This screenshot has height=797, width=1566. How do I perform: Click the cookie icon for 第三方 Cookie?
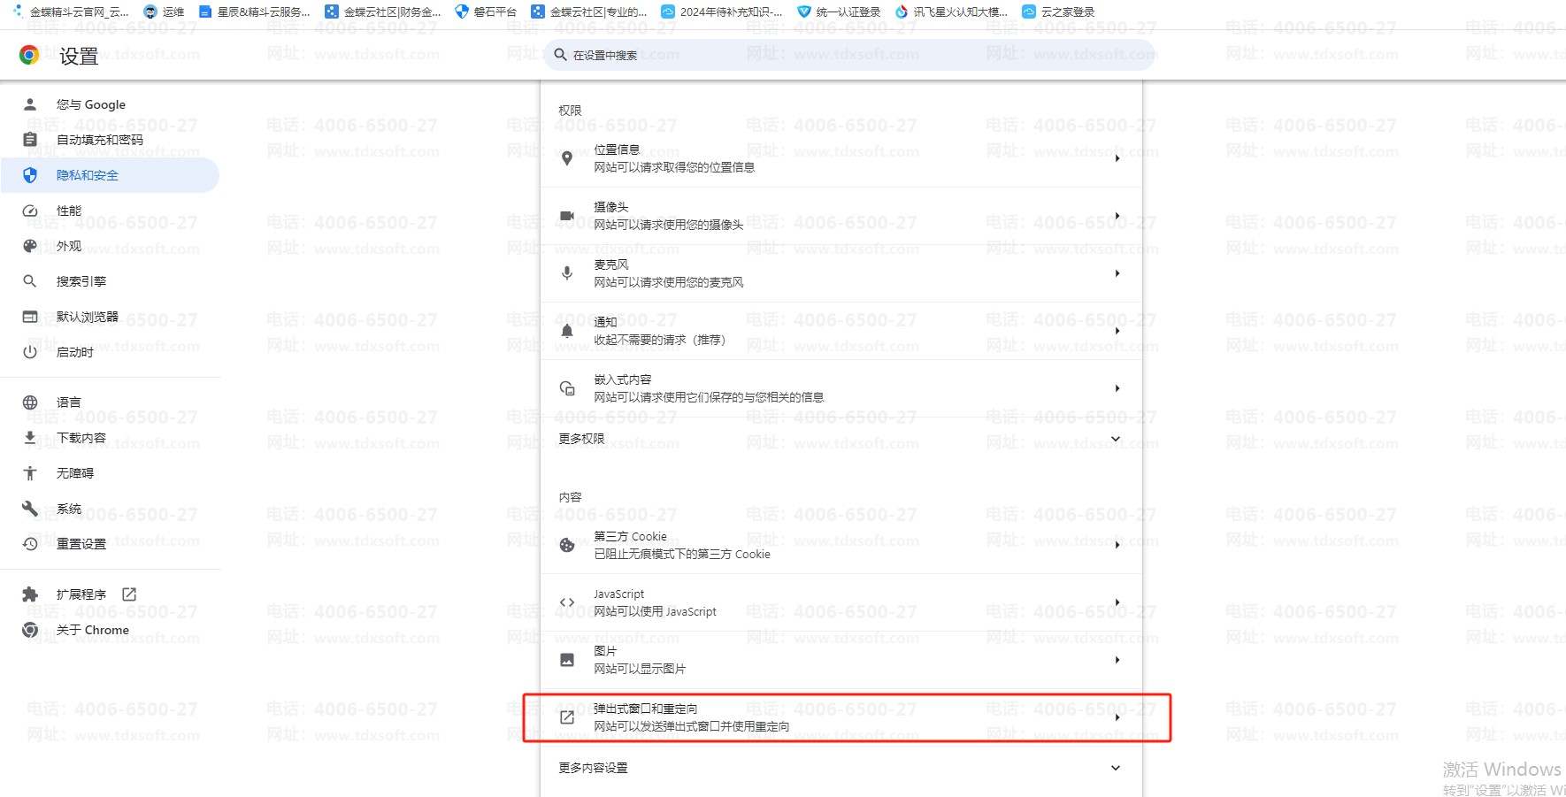click(x=567, y=545)
